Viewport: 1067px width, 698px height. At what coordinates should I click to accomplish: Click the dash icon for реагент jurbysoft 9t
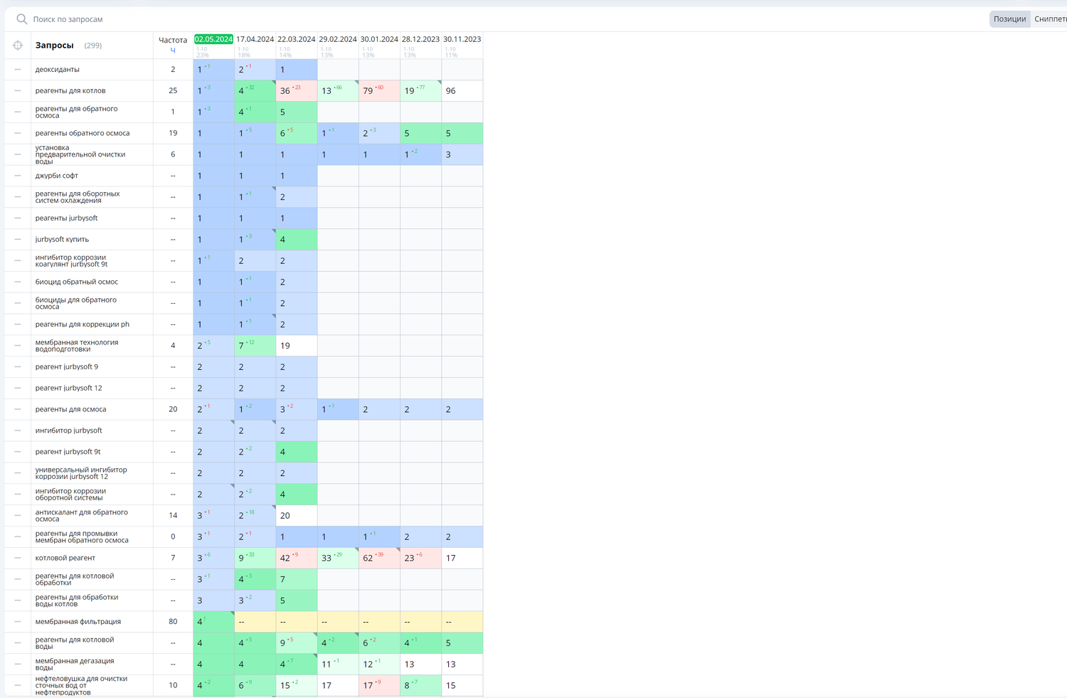pos(18,452)
